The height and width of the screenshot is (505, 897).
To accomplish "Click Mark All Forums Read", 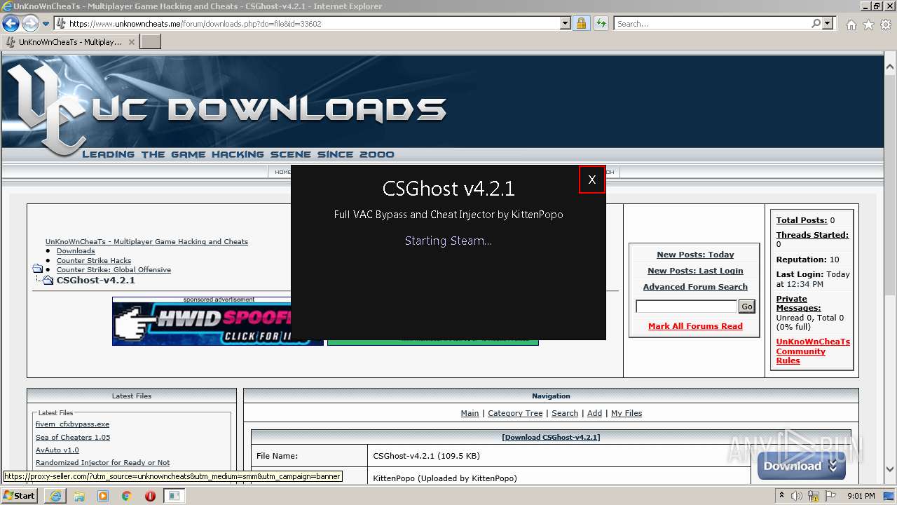I will point(695,326).
